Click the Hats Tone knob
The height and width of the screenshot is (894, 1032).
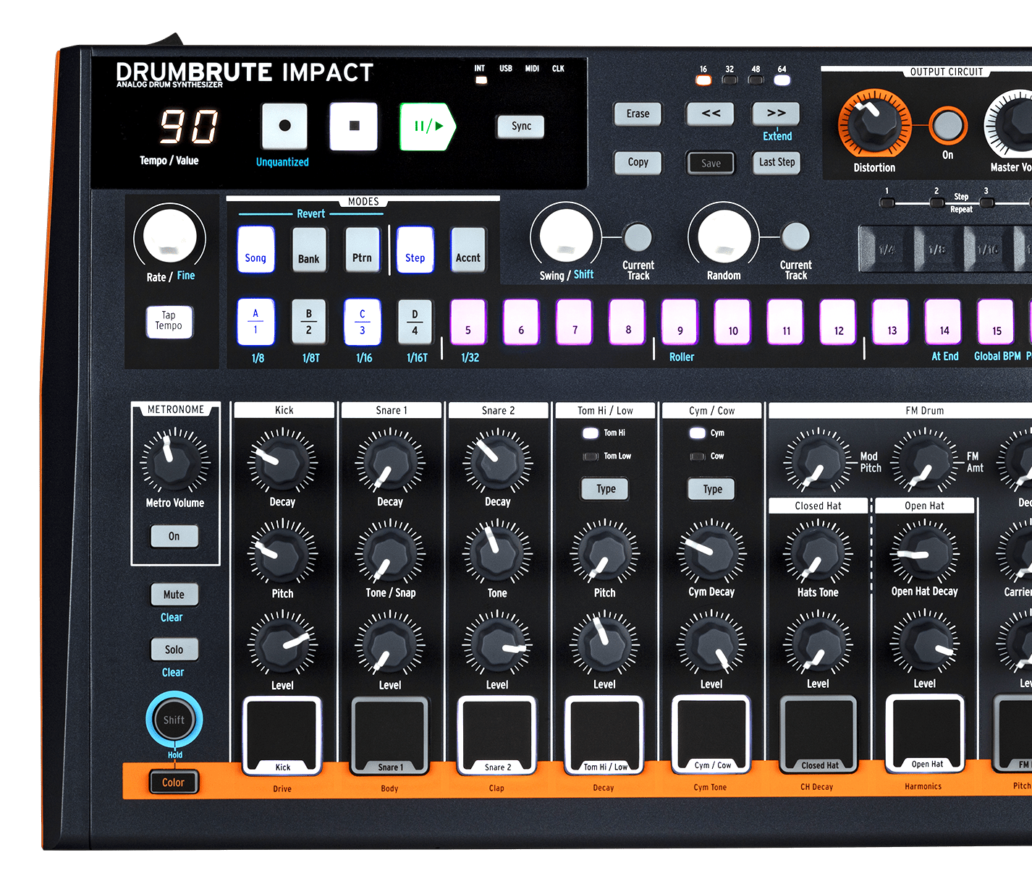point(818,553)
